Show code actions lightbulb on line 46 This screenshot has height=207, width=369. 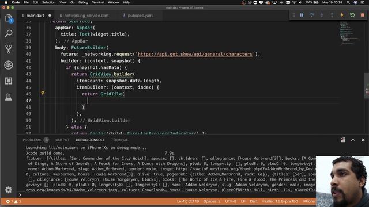43,93
